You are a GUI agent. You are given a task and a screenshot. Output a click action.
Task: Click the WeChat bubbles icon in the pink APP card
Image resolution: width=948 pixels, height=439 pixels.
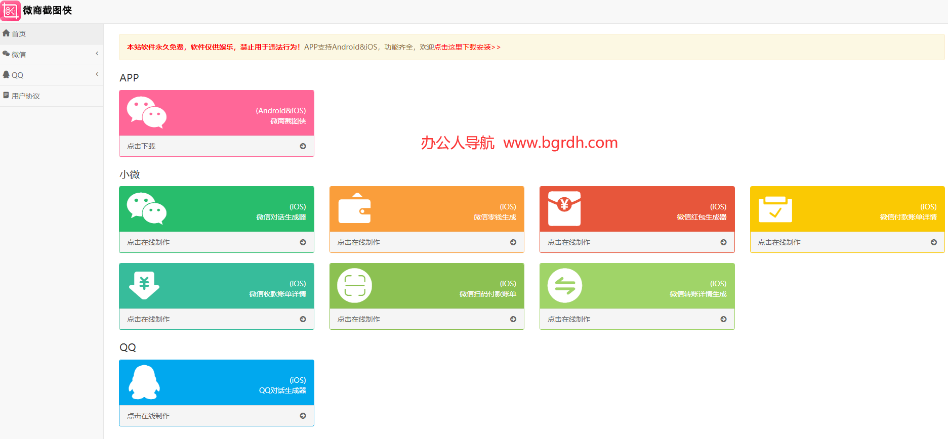point(146,112)
